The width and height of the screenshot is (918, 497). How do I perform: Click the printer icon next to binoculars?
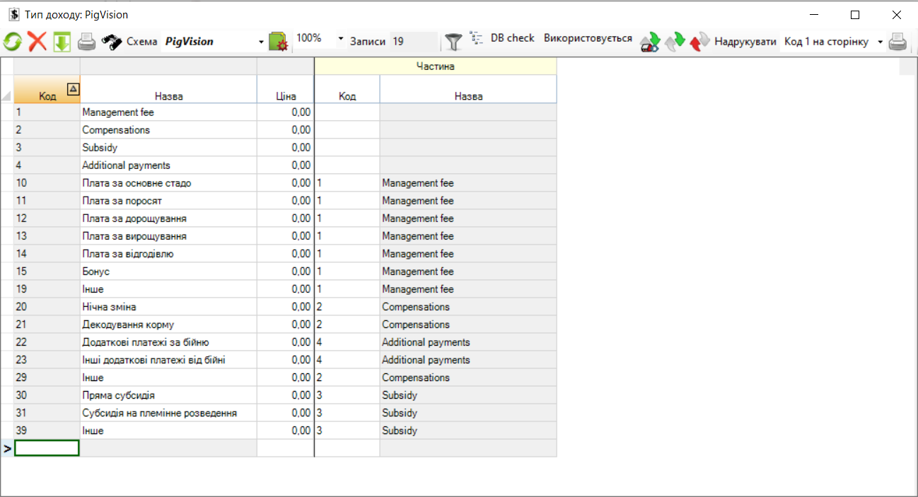86,42
